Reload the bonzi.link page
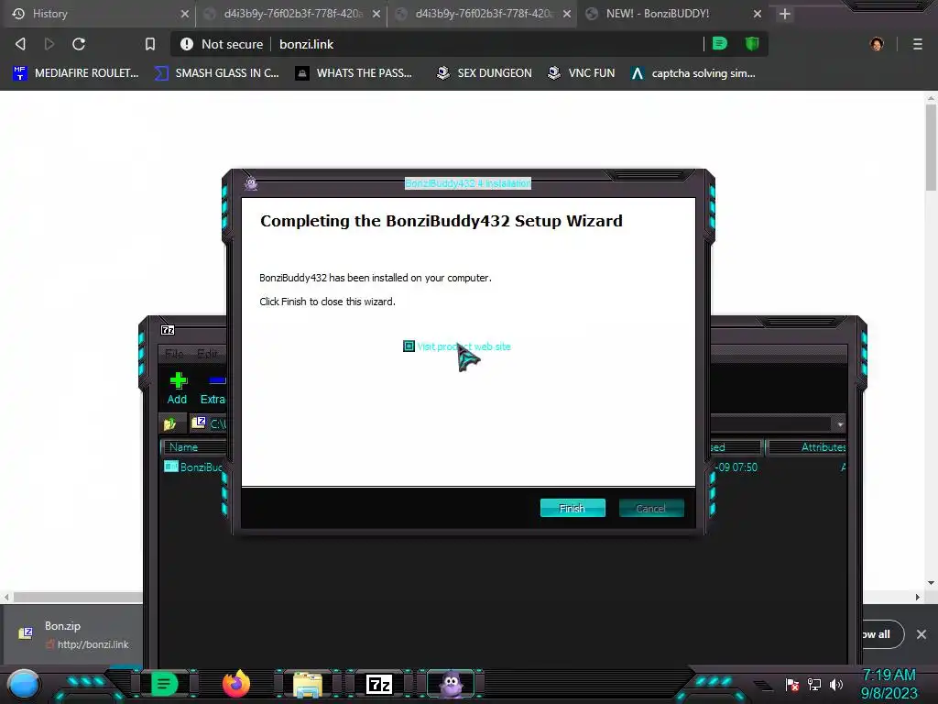 pos(79,44)
